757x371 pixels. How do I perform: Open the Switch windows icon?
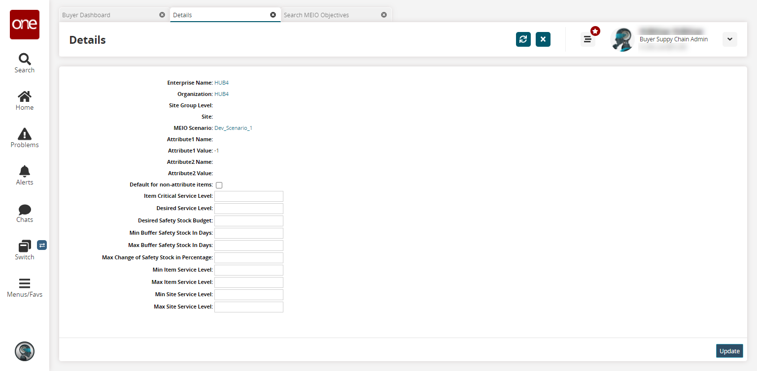coord(25,246)
